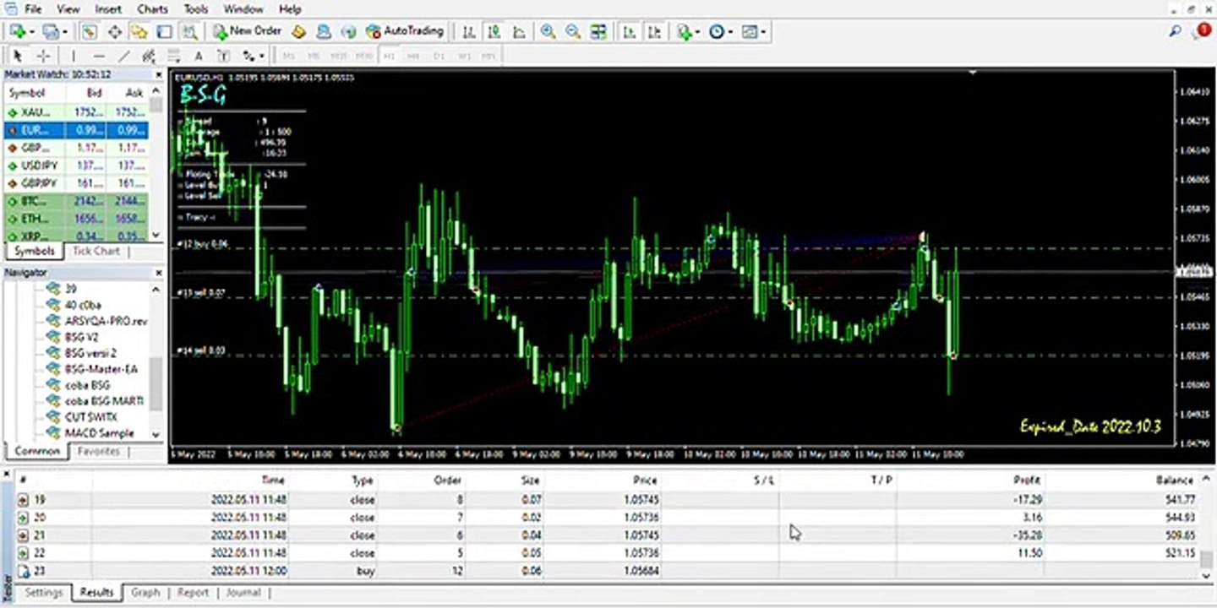
Task: Click the Profit column header
Action: (1027, 480)
